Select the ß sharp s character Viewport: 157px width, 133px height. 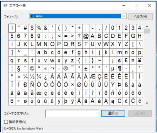(x=126, y=85)
